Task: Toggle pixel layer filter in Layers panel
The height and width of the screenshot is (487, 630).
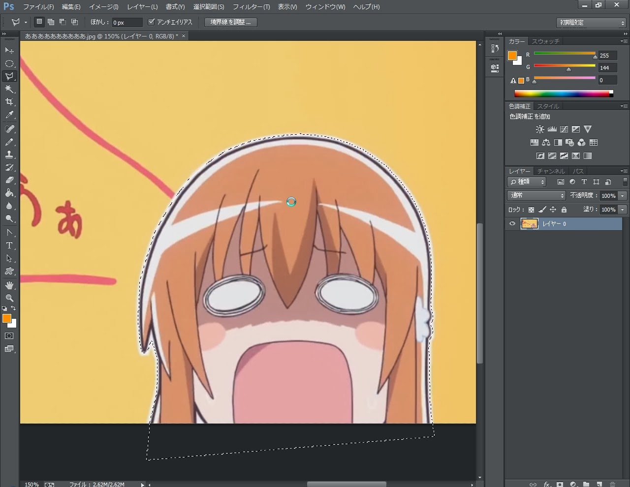Action: tap(561, 182)
